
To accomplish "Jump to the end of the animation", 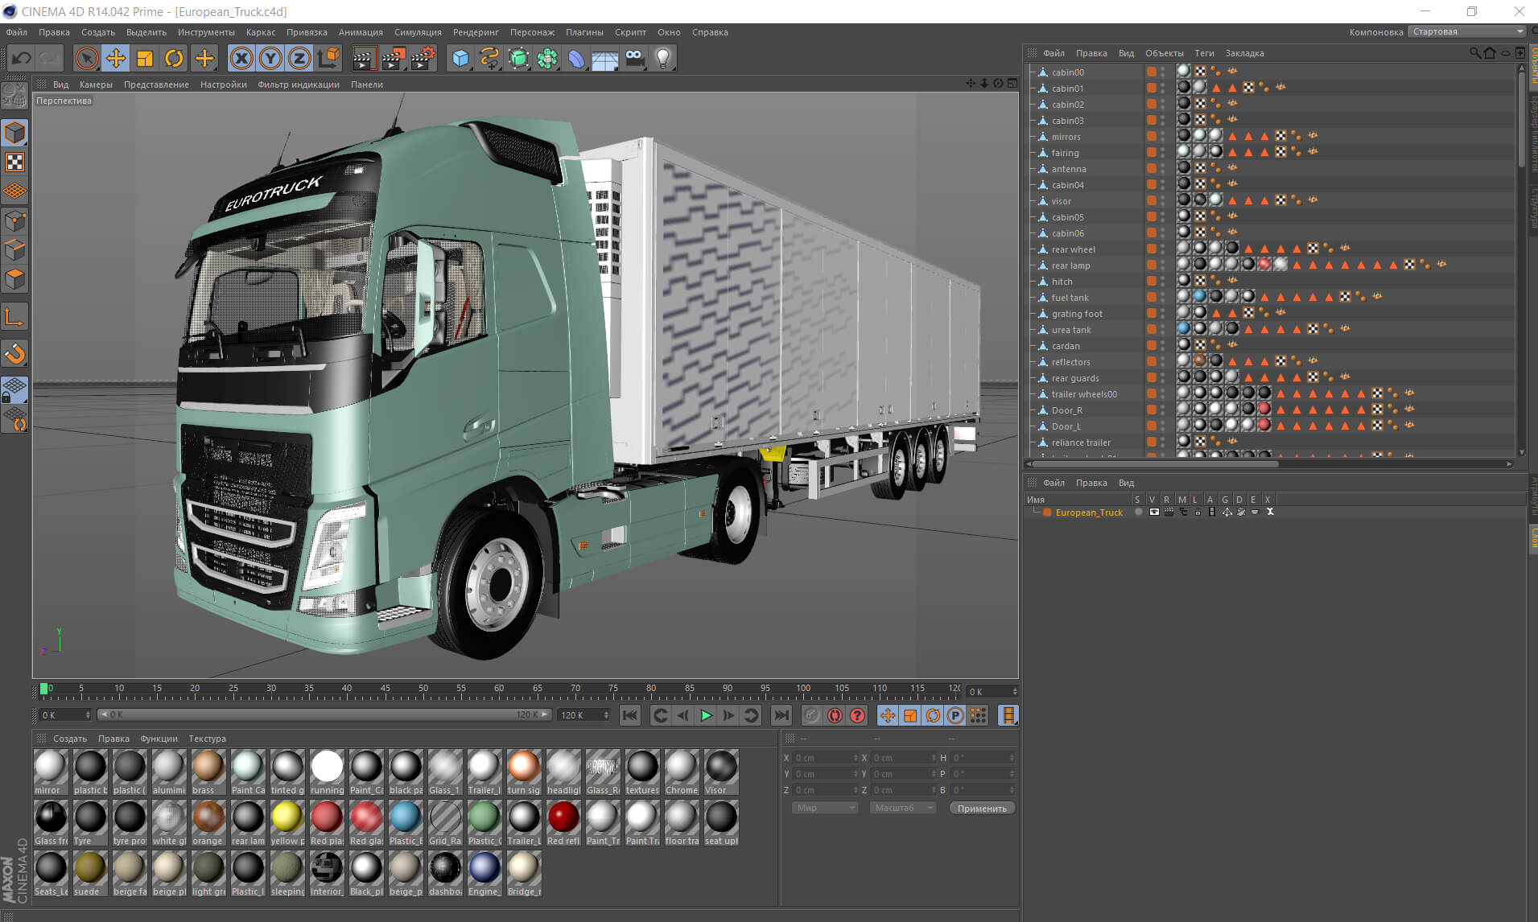I will [781, 715].
